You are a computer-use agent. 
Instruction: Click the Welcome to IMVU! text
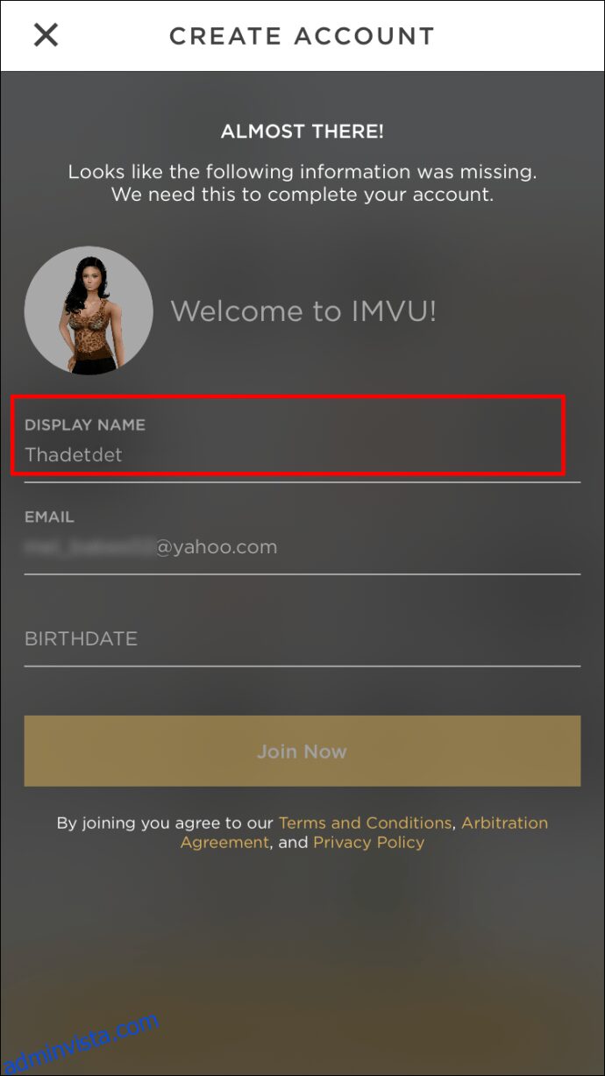click(303, 310)
